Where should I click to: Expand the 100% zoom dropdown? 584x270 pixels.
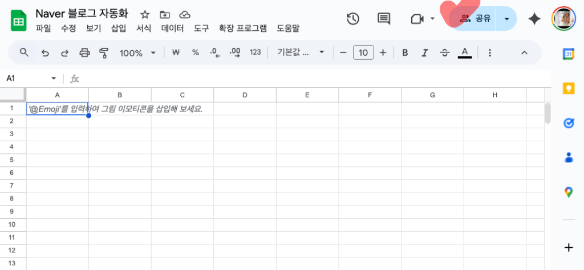pyautogui.click(x=137, y=52)
